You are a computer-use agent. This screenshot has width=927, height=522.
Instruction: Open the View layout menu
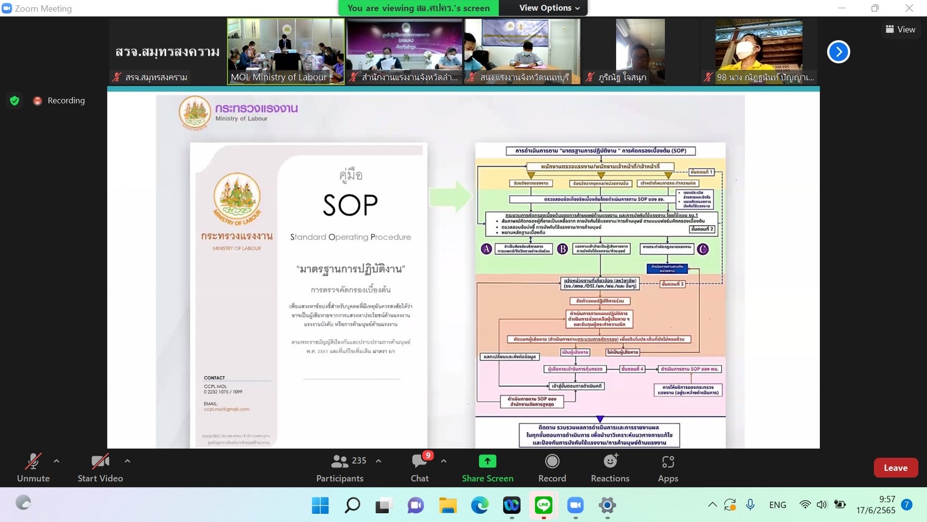click(900, 29)
